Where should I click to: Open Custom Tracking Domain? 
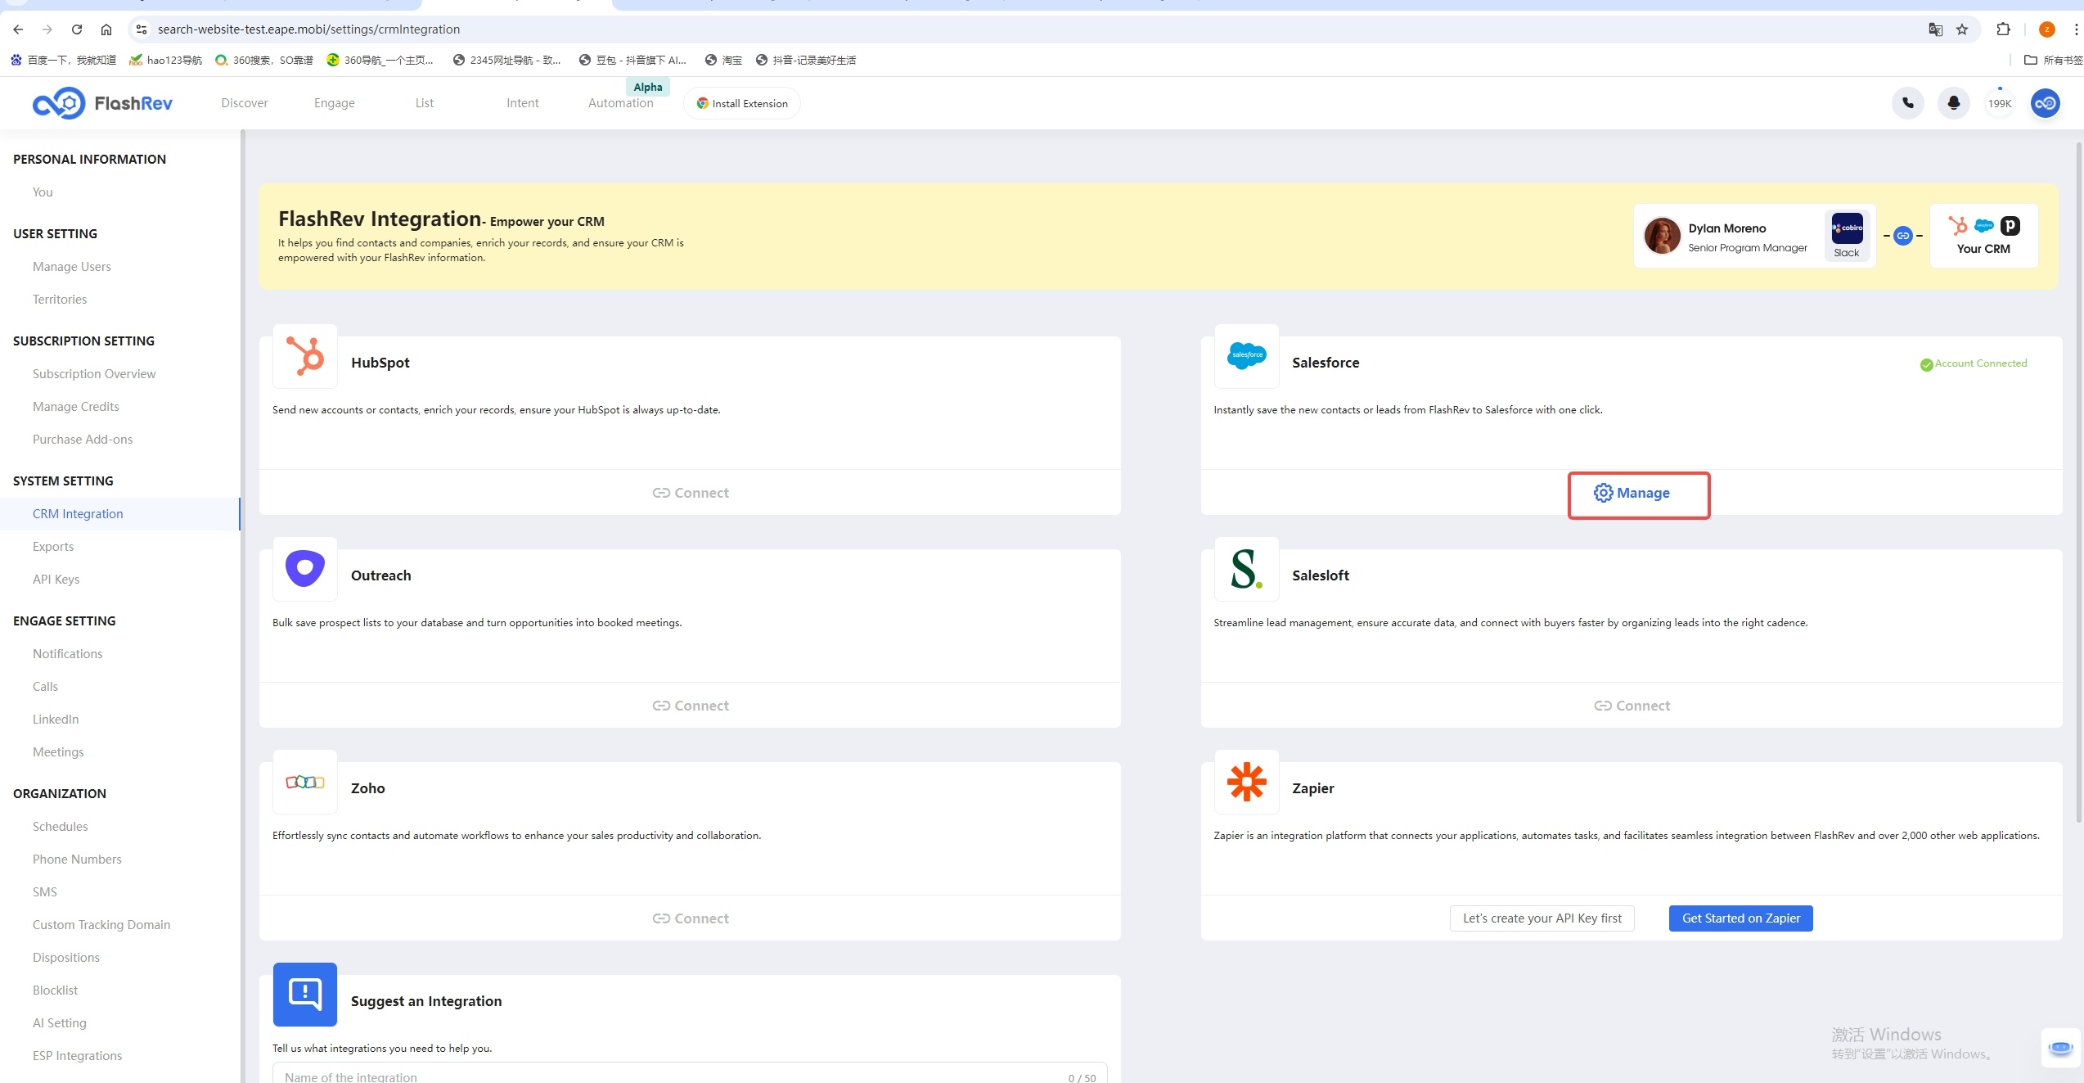coord(101,925)
